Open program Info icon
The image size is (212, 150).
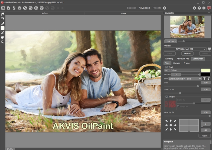[x=194, y=8]
